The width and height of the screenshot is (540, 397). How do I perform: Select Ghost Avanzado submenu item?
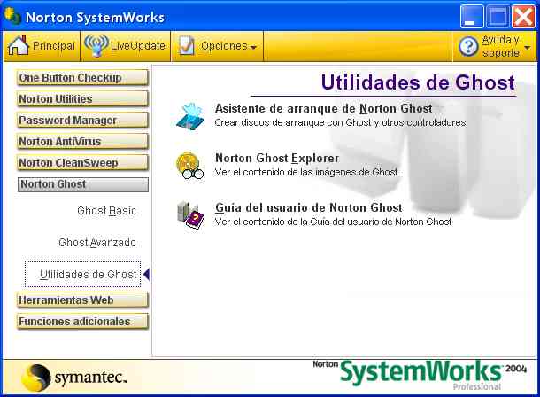point(97,243)
